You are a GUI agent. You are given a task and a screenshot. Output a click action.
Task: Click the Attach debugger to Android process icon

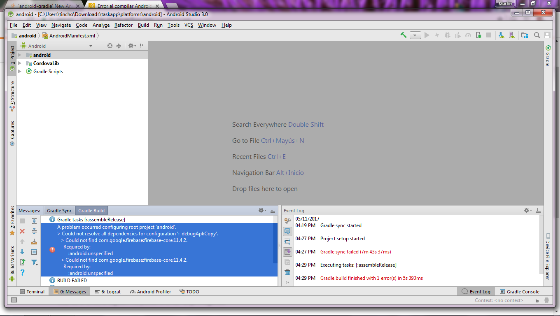(478, 35)
